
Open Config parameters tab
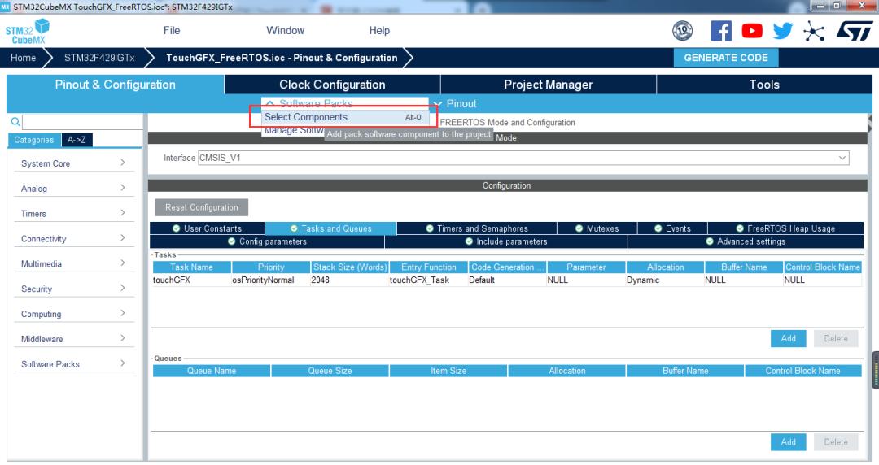(267, 241)
